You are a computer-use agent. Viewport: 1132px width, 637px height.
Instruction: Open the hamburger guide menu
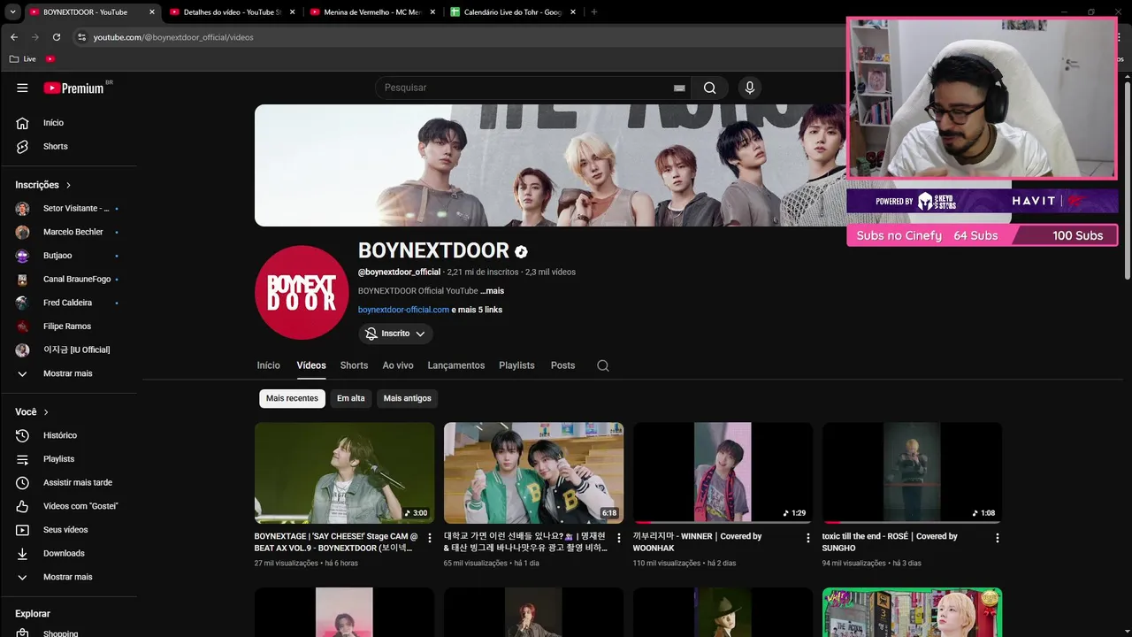click(x=22, y=88)
